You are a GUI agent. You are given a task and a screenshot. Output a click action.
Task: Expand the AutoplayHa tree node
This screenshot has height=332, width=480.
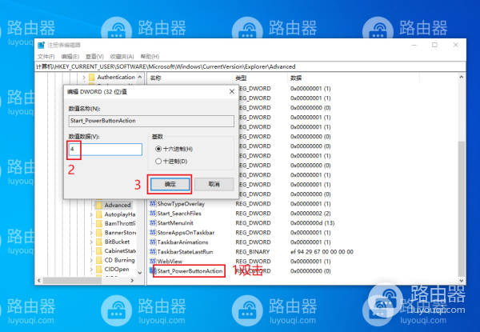coord(91,214)
